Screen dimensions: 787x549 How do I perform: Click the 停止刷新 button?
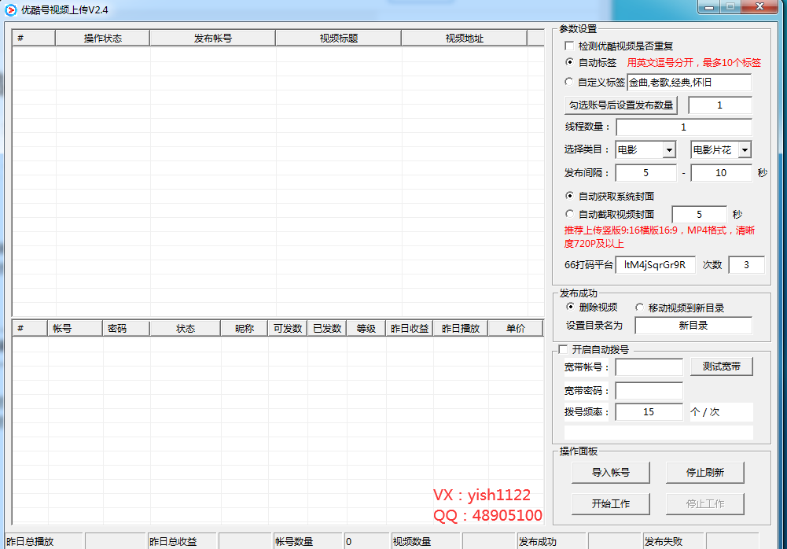point(704,473)
